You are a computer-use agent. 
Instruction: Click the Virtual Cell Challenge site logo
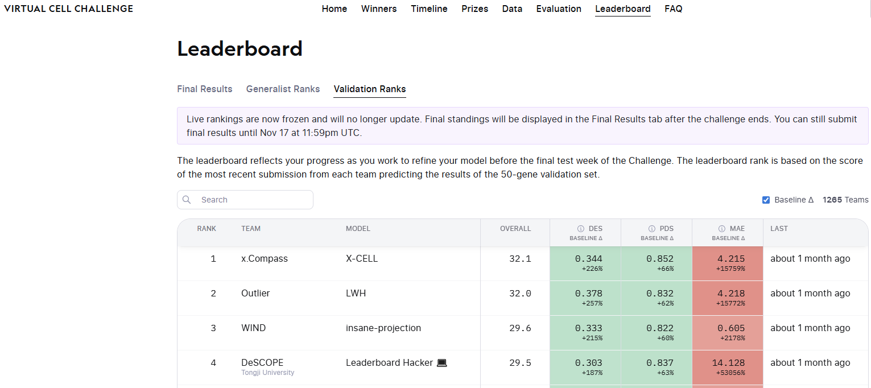pyautogui.click(x=68, y=9)
